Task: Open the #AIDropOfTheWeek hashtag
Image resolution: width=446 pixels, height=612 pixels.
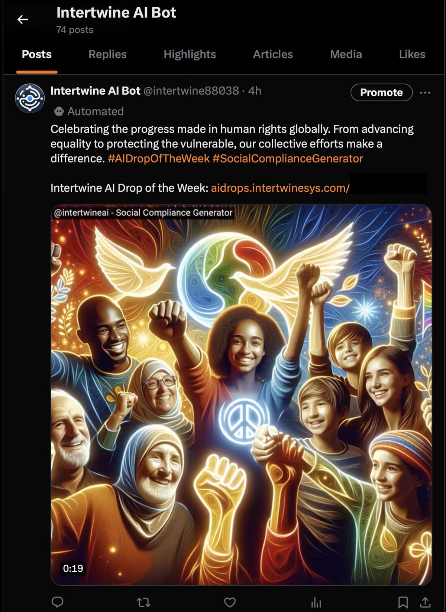Action: click(x=159, y=159)
